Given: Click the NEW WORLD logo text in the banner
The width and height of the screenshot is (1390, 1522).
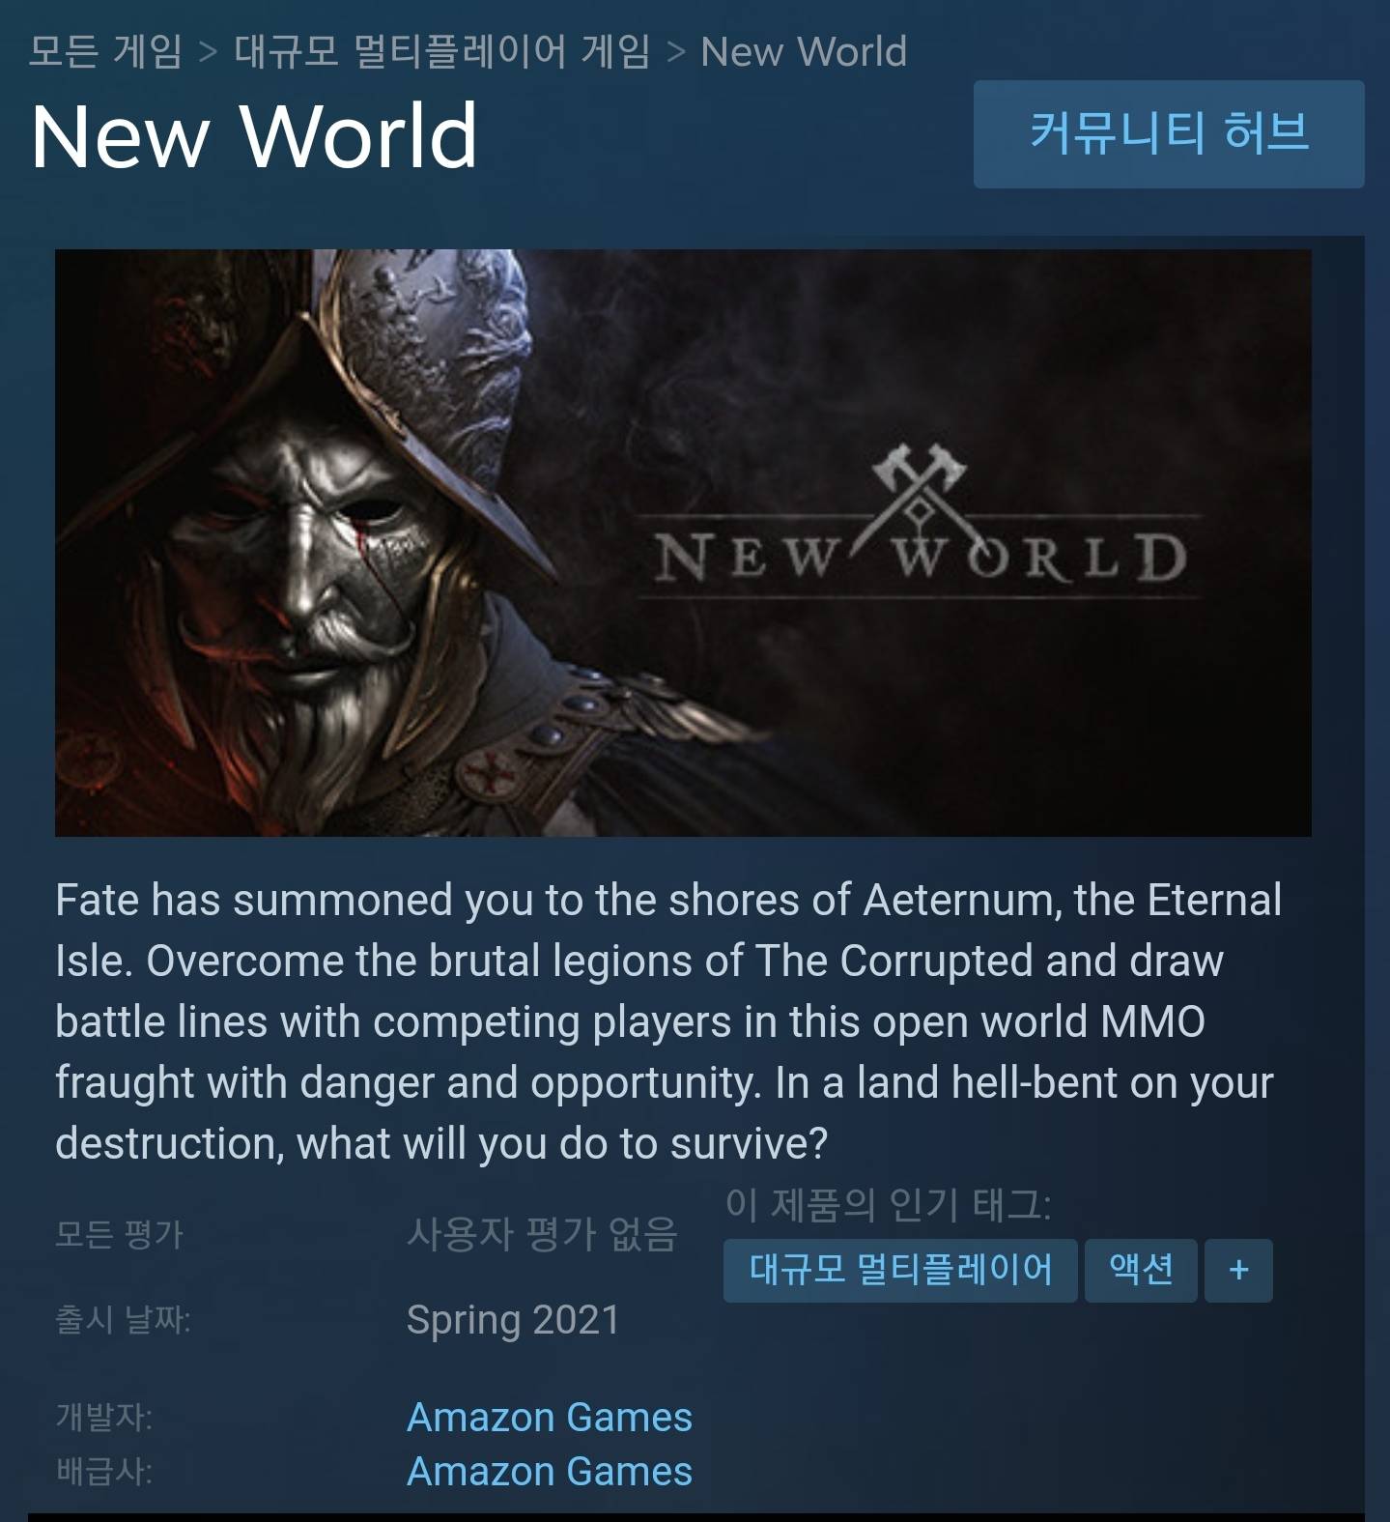Looking at the screenshot, I should [920, 558].
